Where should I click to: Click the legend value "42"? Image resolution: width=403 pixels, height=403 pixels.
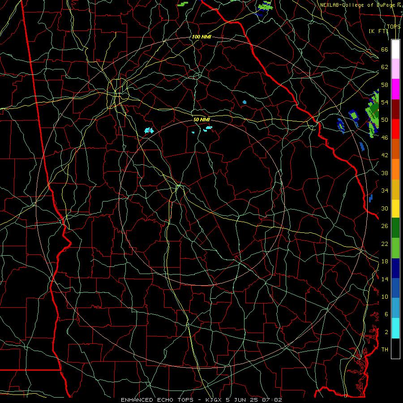(385, 155)
